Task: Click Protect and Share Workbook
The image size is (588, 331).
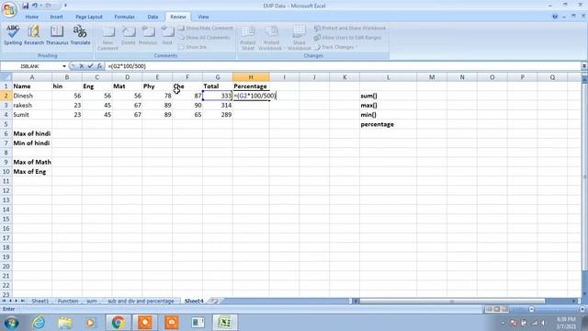Action: (x=350, y=29)
